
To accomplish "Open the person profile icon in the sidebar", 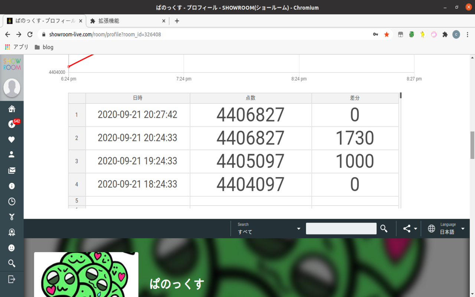I will coord(12,154).
